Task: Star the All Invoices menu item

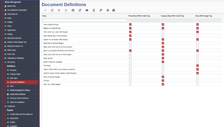Action: point(36,62)
